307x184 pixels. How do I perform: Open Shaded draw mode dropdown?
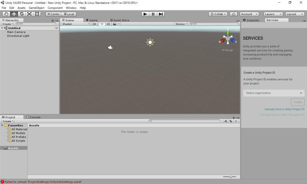pyautogui.click(x=75, y=24)
